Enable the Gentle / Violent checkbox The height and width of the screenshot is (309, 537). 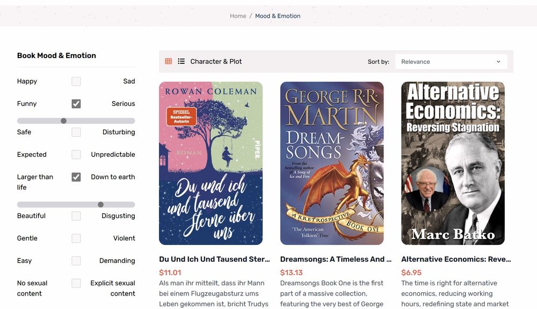76,238
